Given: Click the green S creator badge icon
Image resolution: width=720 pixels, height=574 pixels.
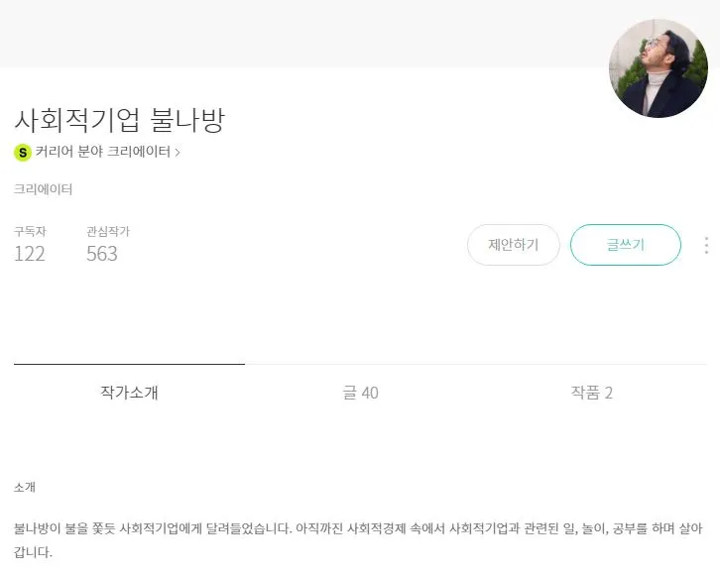Looking at the screenshot, I should pos(23,153).
